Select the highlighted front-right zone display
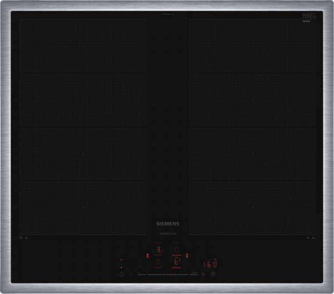The width and height of the screenshot is (334, 294). coord(176,262)
